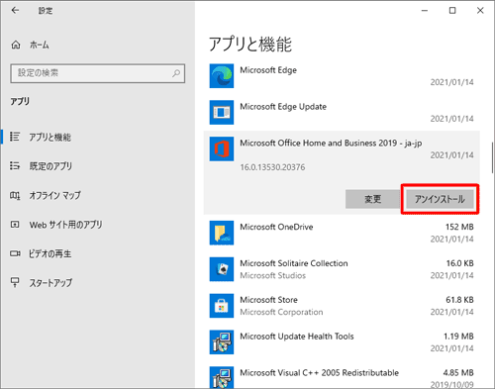Click the アンインストール button

(440, 199)
